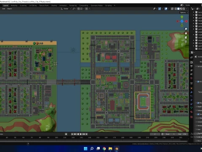The width and height of the screenshot is (202, 152).
Task: Open the shading options dropdown arrow
Action: 186,9
